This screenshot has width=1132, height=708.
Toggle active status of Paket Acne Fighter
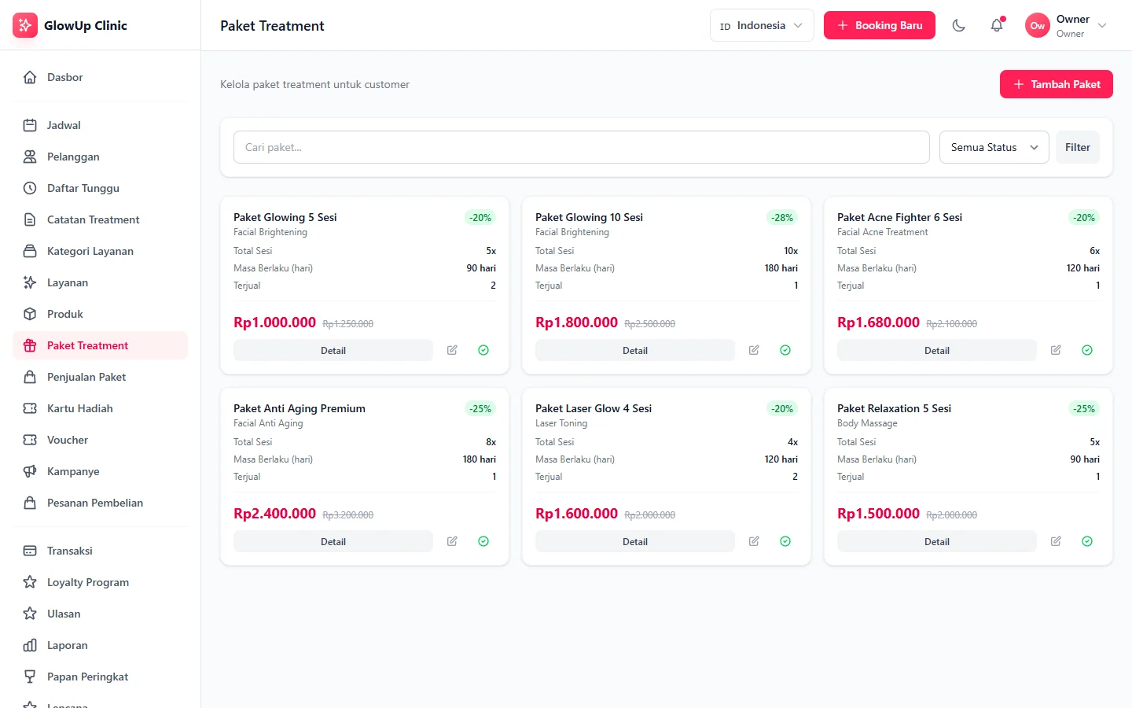point(1087,350)
